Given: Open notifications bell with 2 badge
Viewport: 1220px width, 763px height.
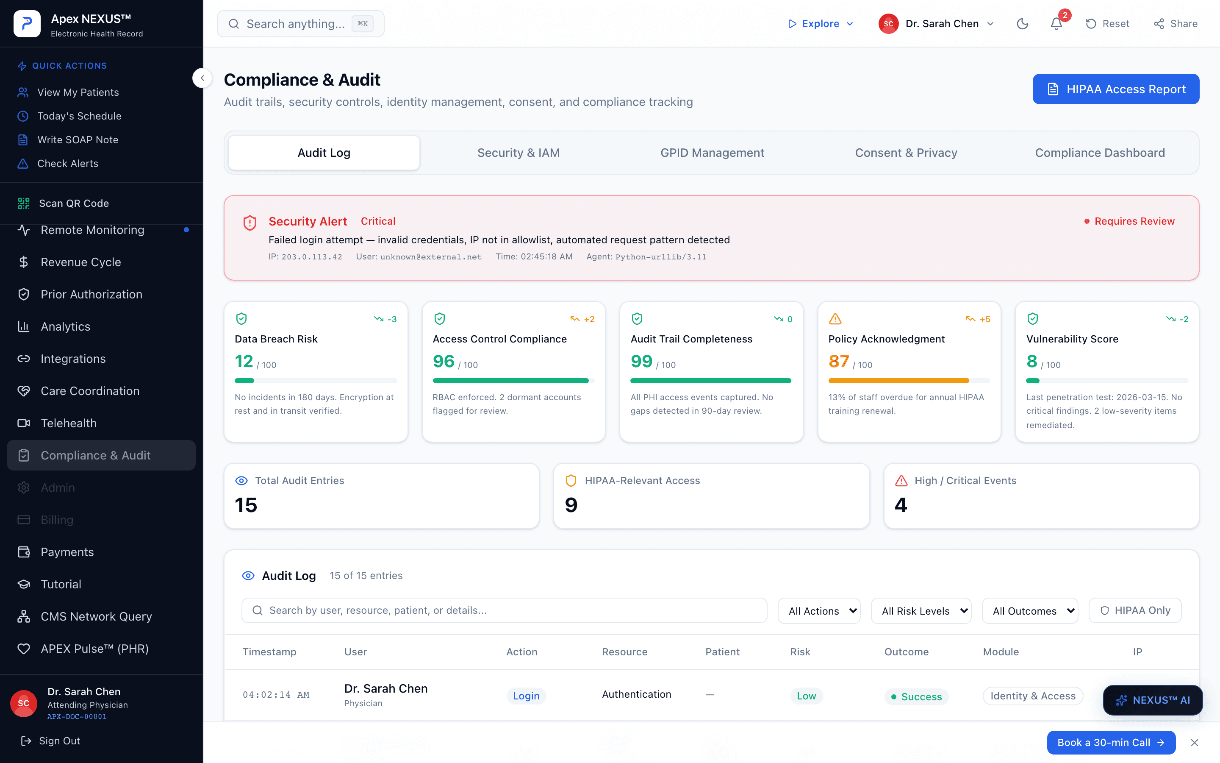Looking at the screenshot, I should [1056, 24].
